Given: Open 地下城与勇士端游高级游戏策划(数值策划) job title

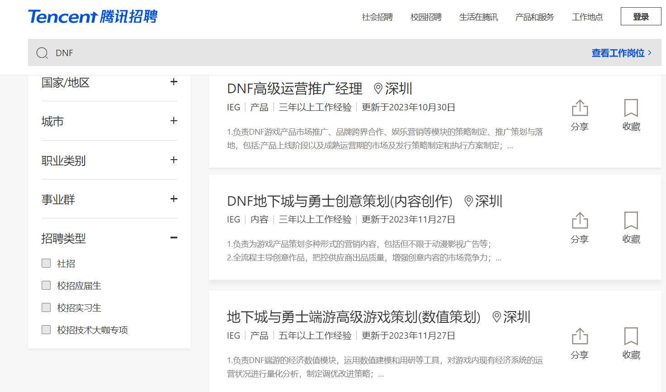Looking at the screenshot, I should coord(354,317).
